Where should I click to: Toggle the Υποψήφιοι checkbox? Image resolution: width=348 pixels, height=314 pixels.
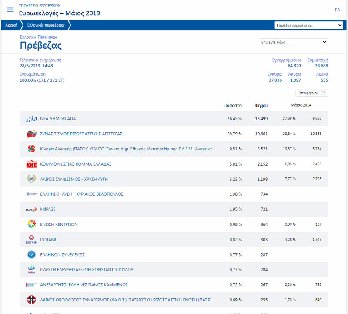pyautogui.click(x=322, y=93)
